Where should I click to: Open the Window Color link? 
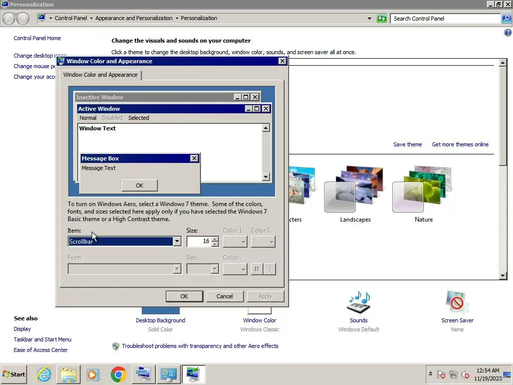pos(260,320)
